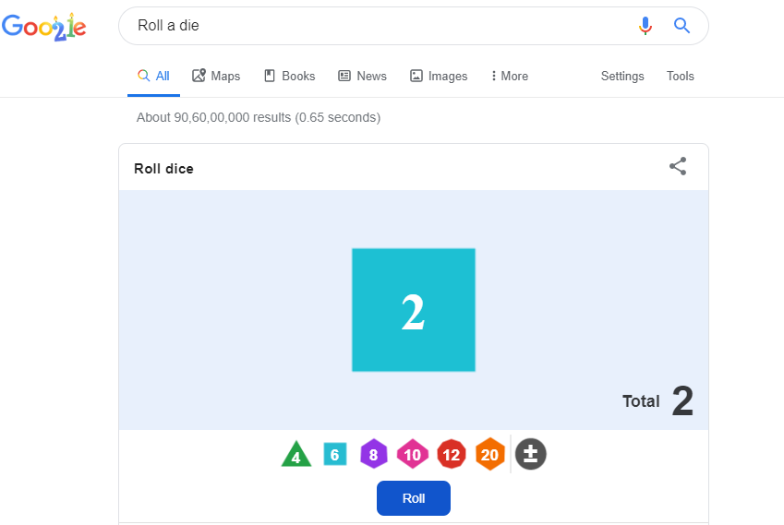Add the red 12-sided die

click(451, 454)
